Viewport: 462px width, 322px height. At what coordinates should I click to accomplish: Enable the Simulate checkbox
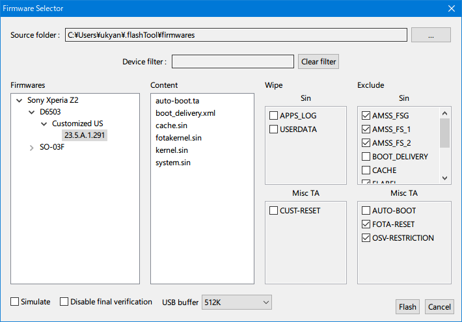(x=14, y=301)
